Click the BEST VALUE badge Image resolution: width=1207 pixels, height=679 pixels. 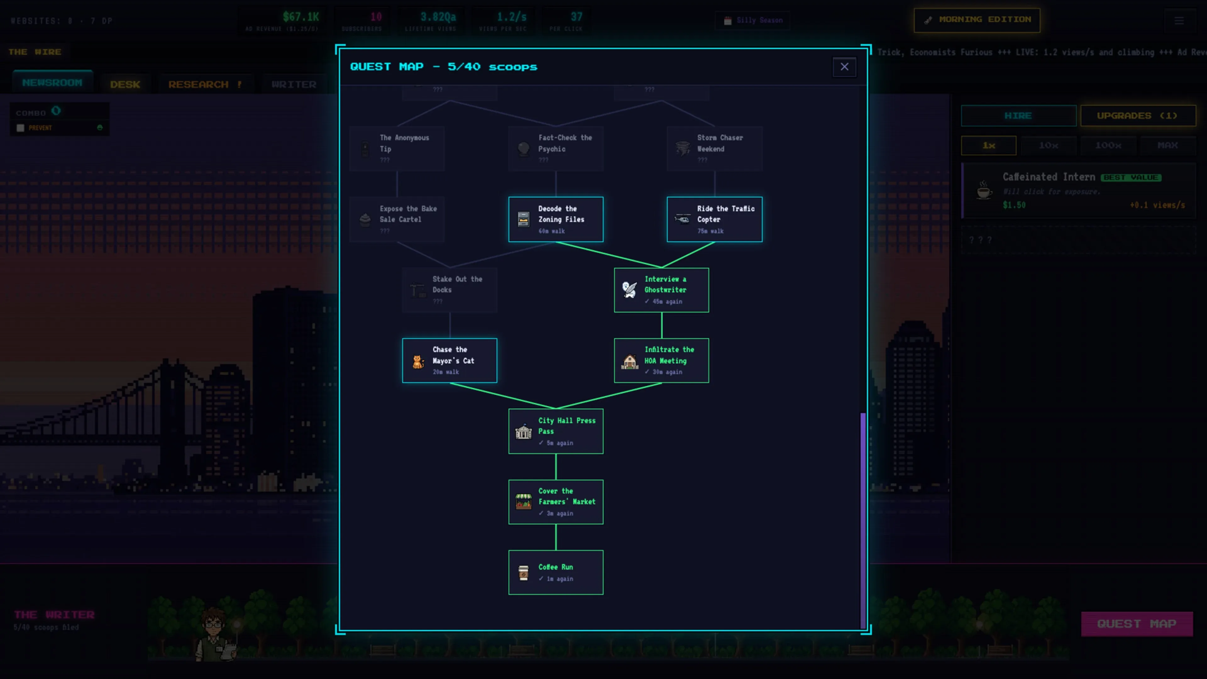click(1131, 177)
